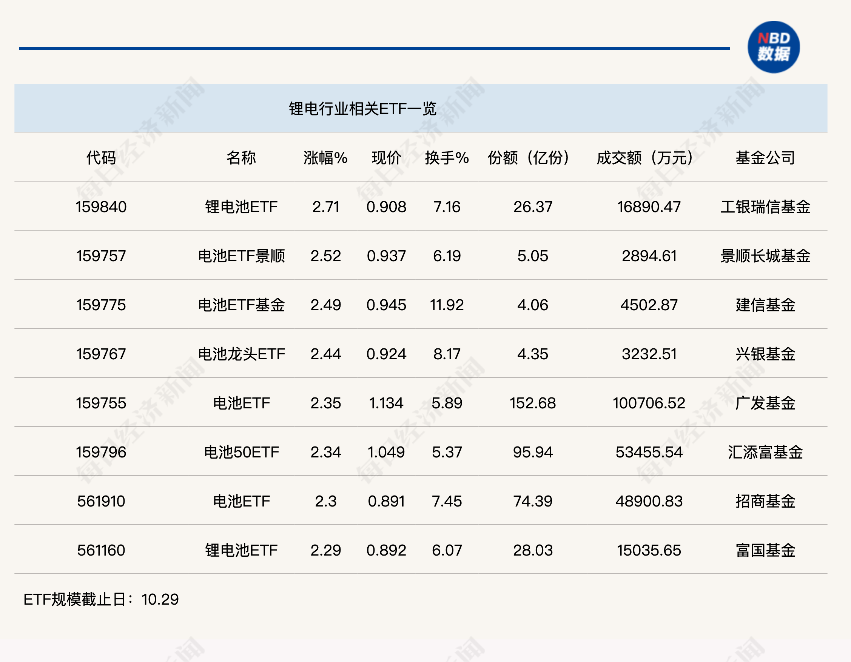Select the 代码 column header
851x662 pixels.
(x=101, y=158)
